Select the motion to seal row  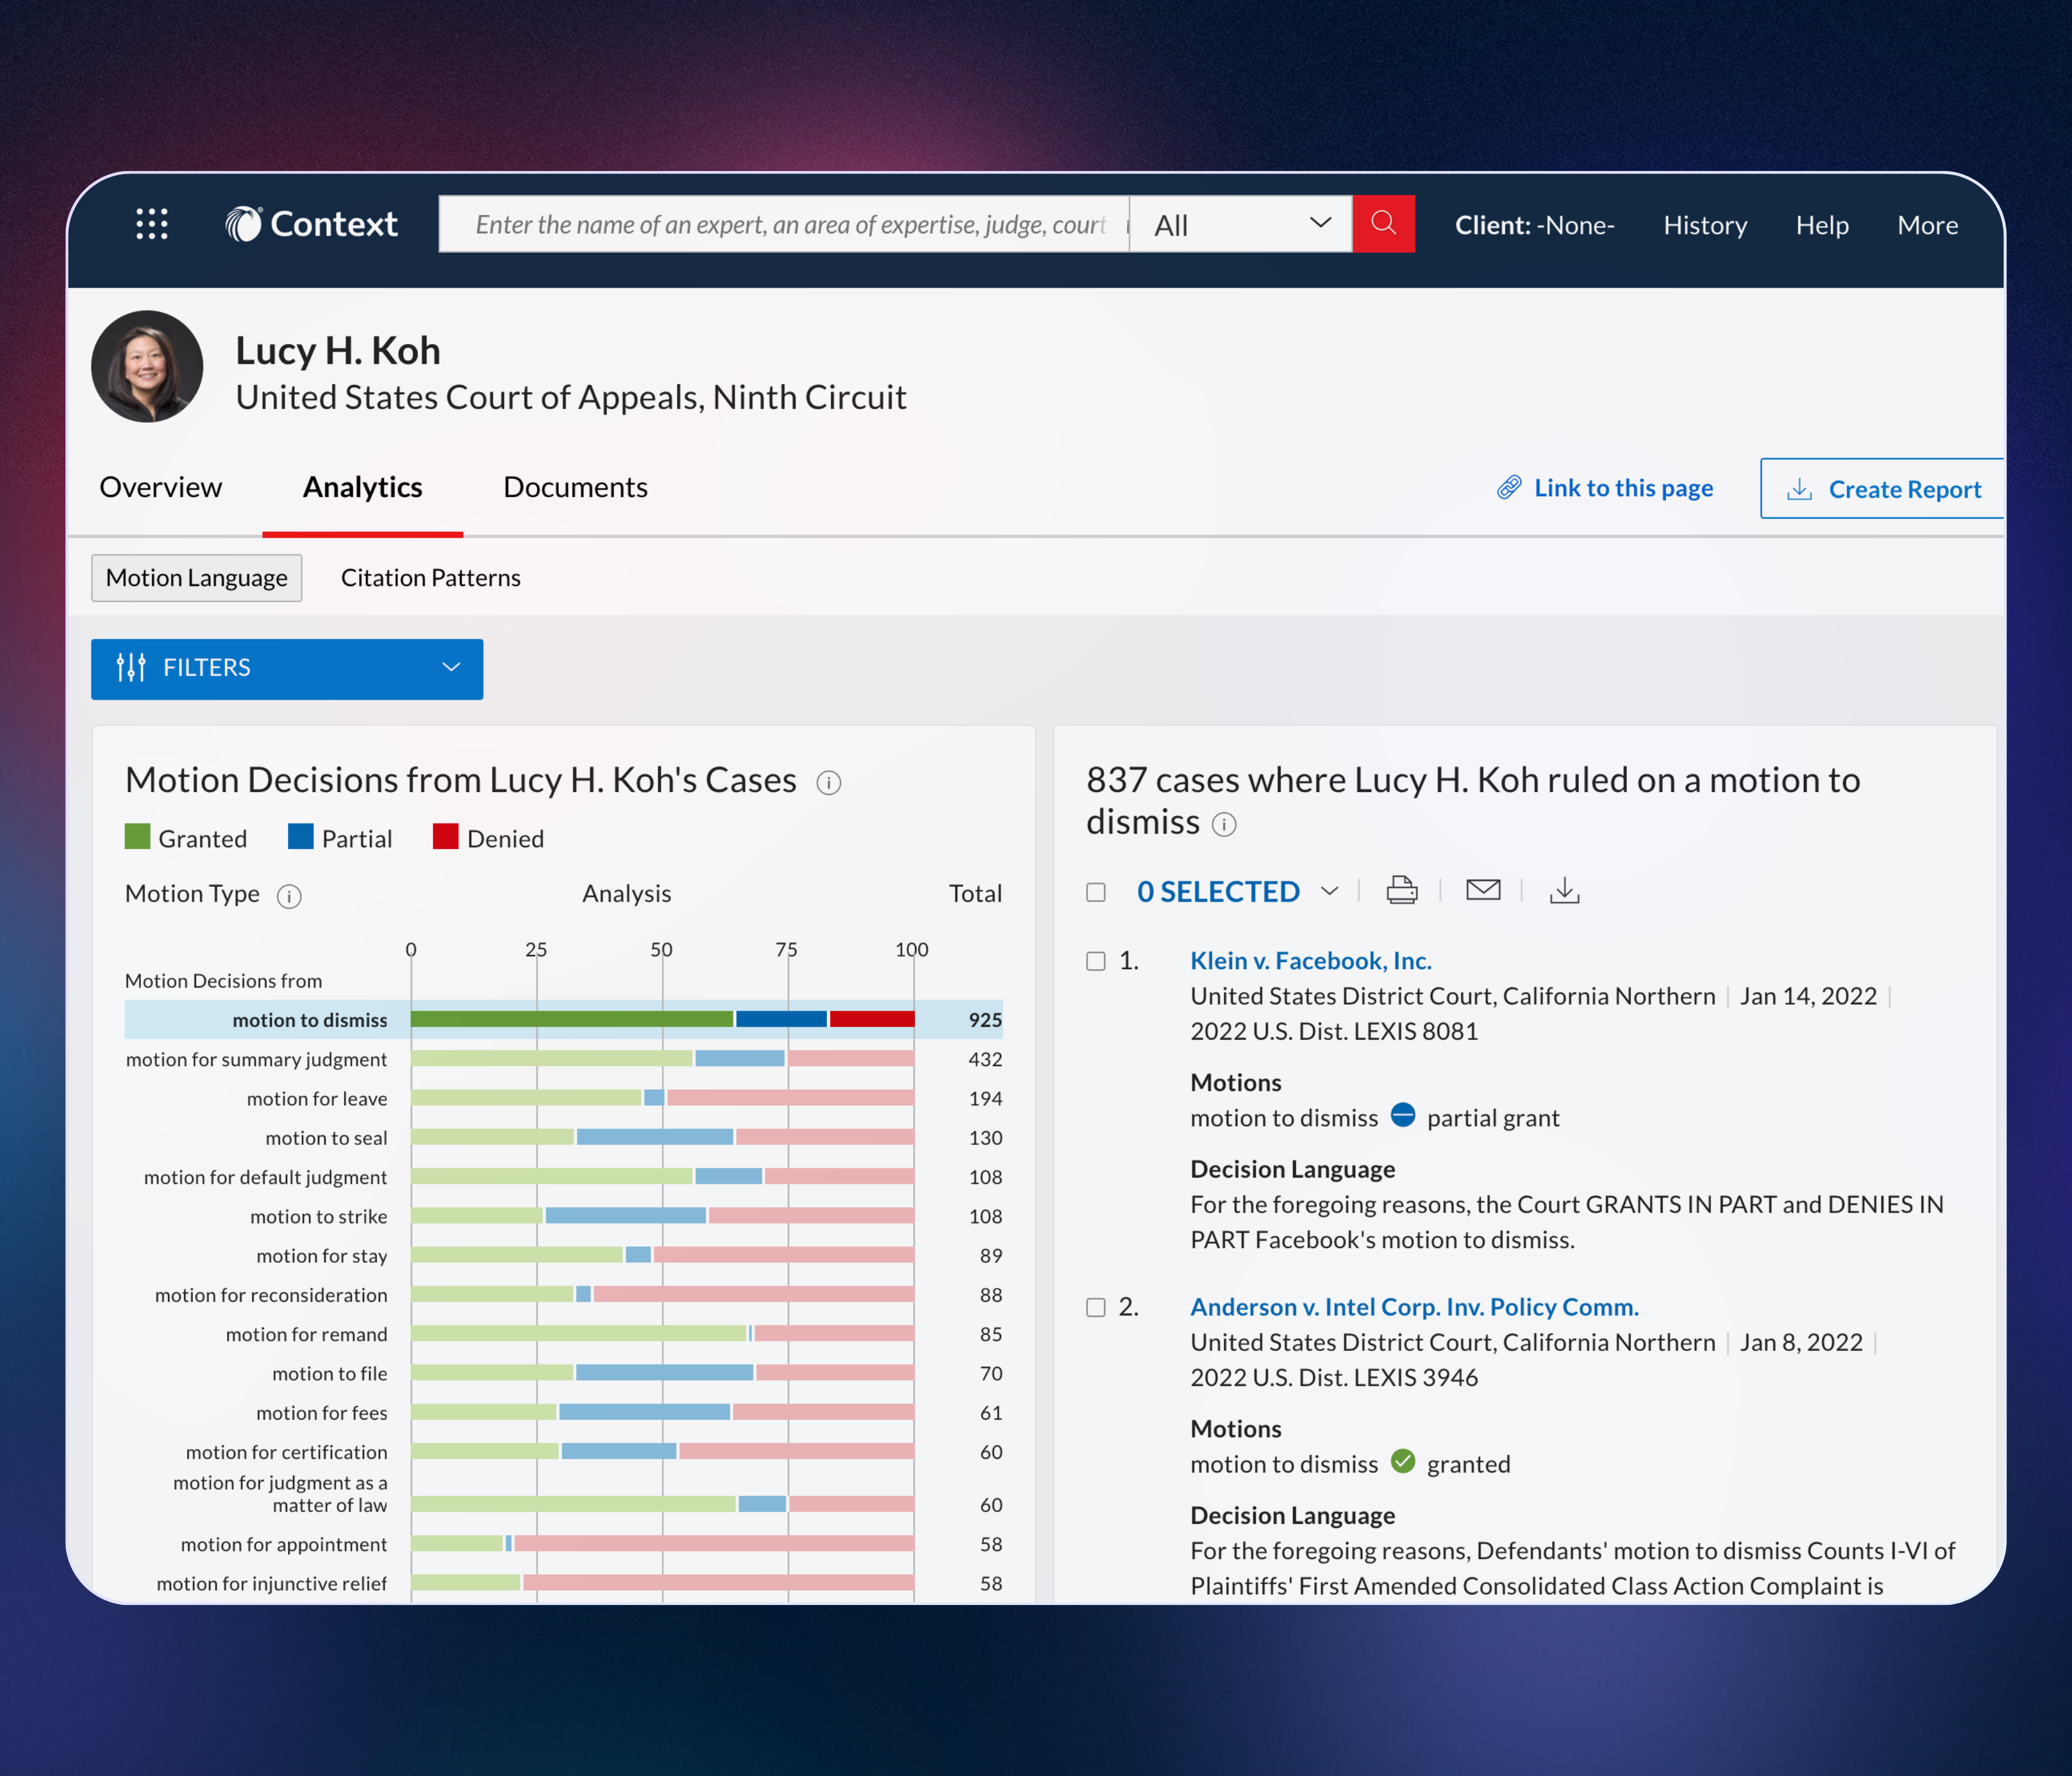563,1138
